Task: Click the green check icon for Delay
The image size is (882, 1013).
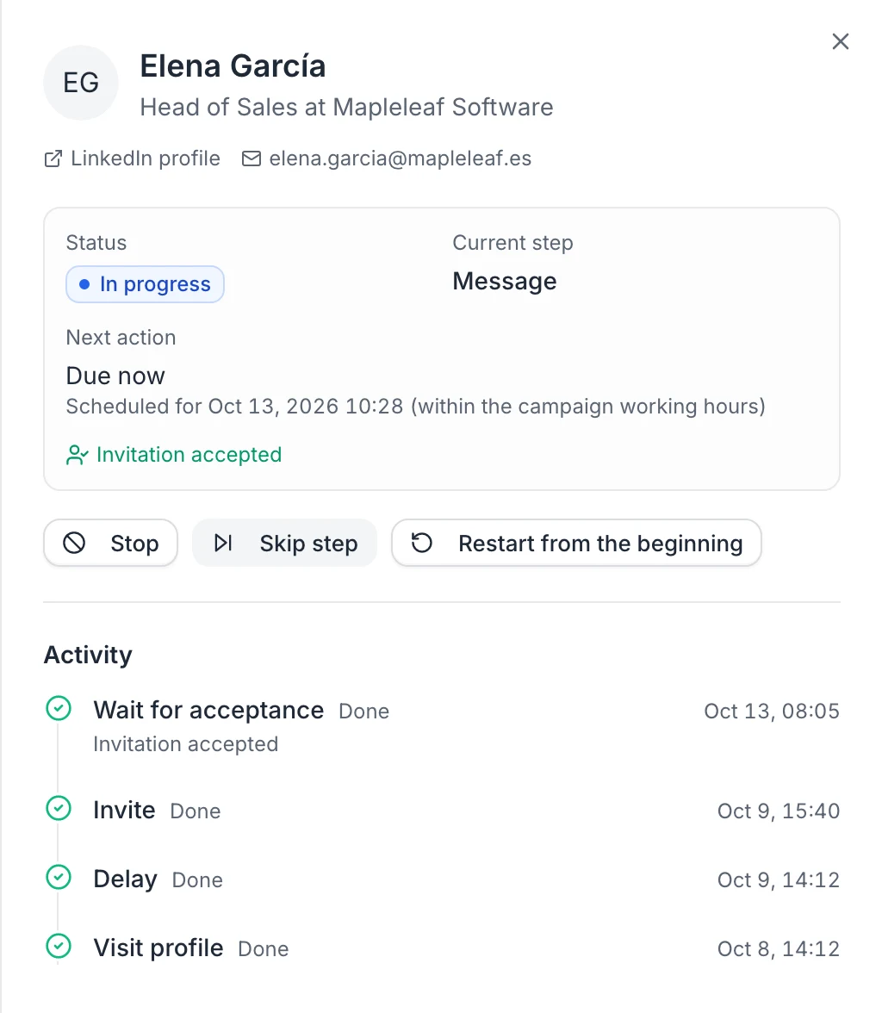Action: click(x=59, y=877)
